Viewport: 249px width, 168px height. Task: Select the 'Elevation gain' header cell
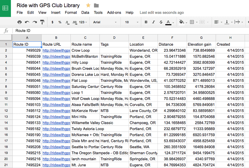[201, 44]
